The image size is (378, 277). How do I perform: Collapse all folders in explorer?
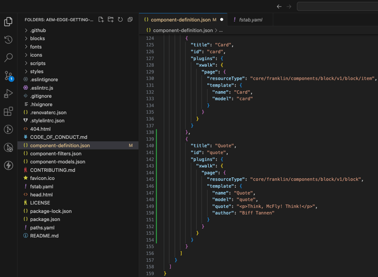[130, 20]
